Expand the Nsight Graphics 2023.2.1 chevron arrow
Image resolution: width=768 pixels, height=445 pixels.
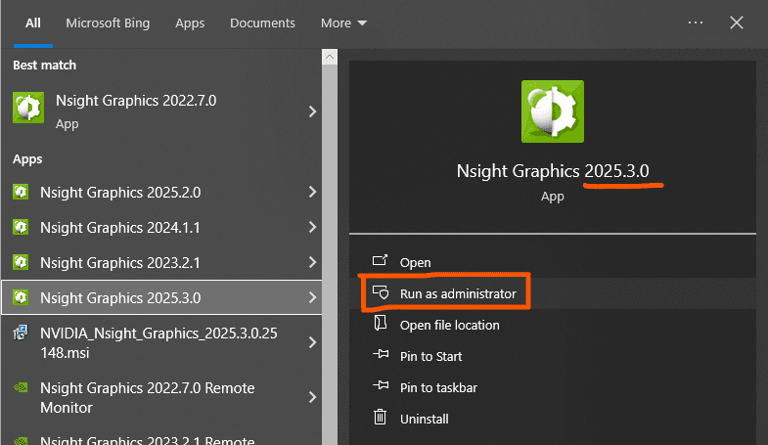point(312,262)
